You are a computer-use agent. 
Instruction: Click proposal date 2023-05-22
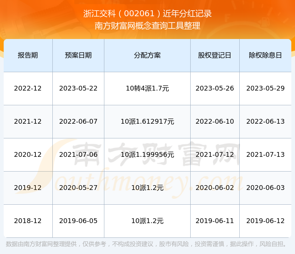point(78,88)
